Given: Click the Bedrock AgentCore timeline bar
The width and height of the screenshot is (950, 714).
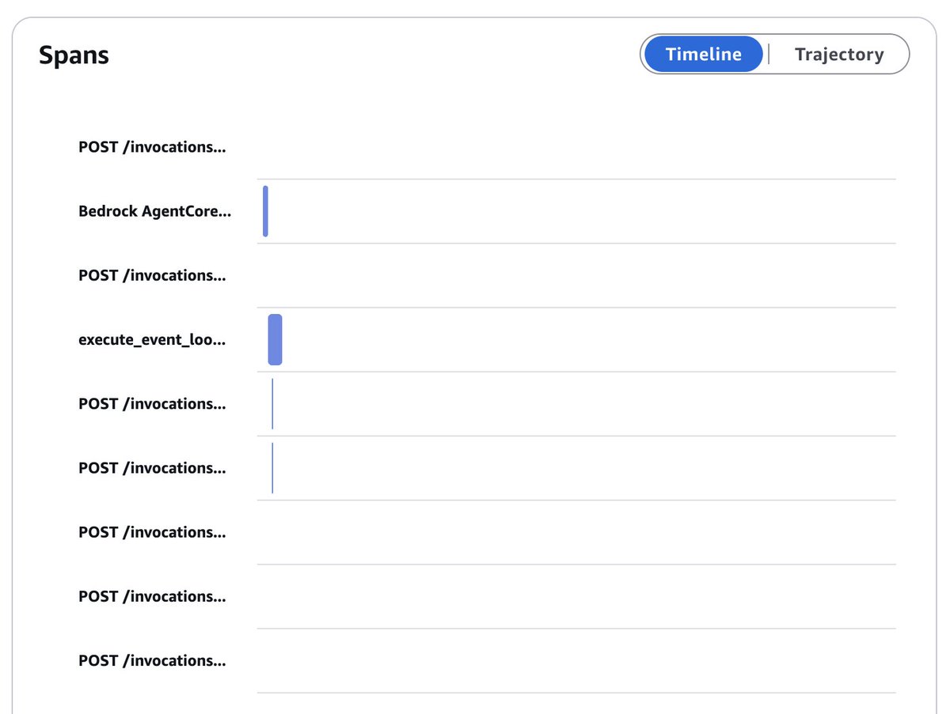Looking at the screenshot, I should tap(265, 211).
